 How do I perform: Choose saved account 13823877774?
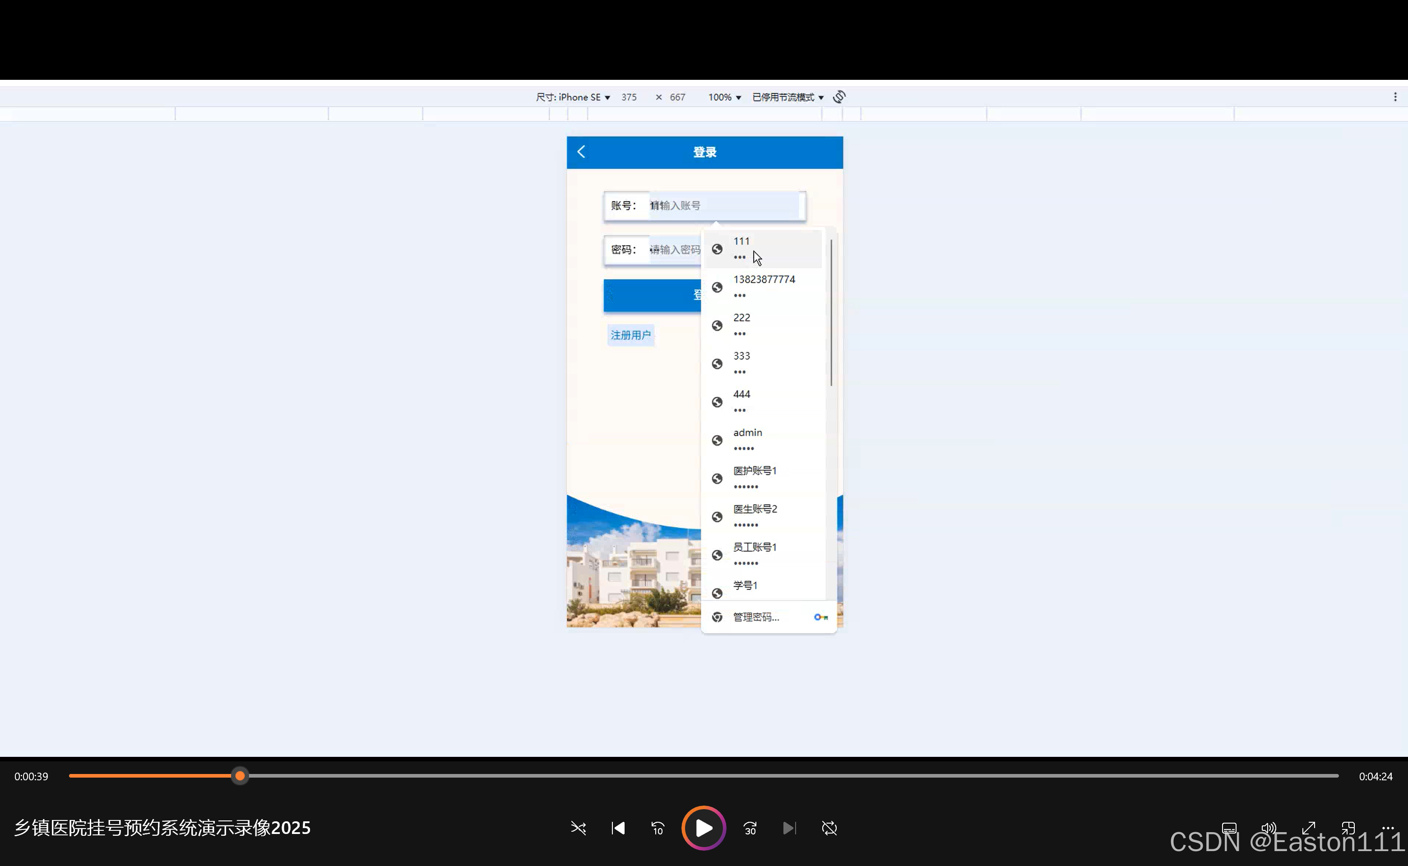point(764,286)
